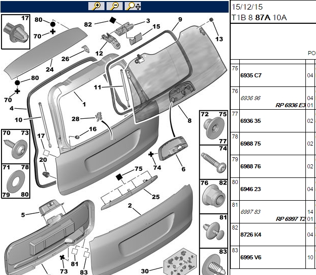Click callout 4 for the tailgate seal
The image size is (316, 275).
[x=12, y=108]
